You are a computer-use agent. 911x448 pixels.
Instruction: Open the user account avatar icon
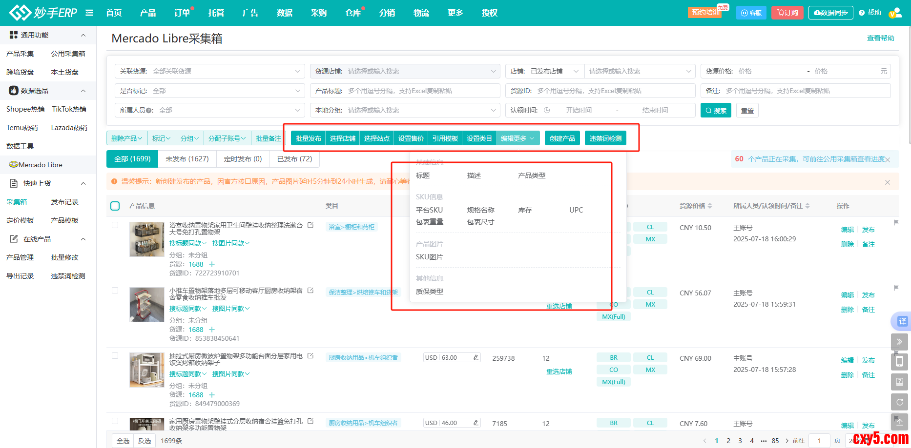(x=895, y=13)
